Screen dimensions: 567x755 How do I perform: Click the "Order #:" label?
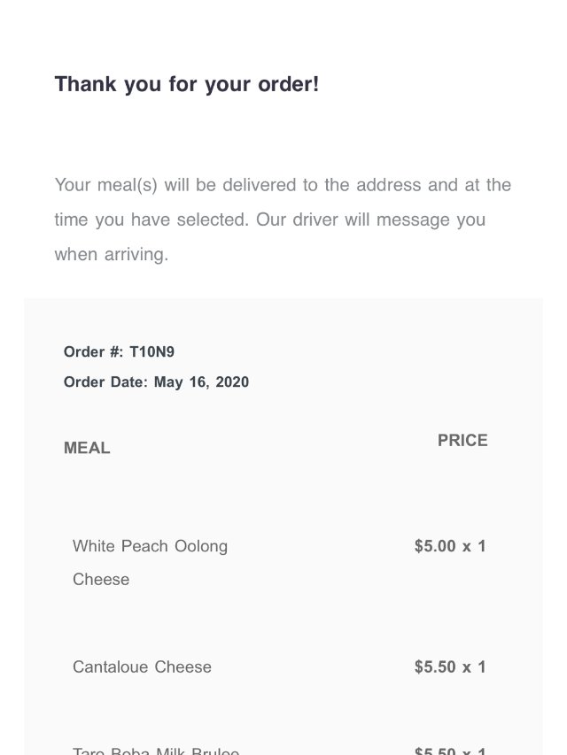[x=93, y=352]
